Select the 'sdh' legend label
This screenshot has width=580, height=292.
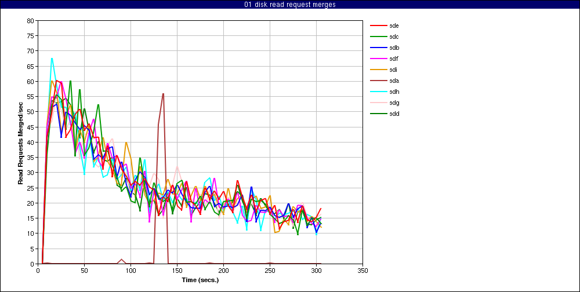[x=394, y=92]
